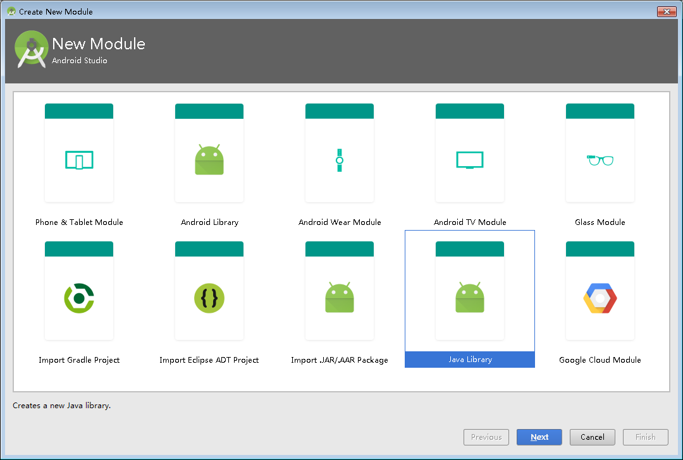Choose the Android Library robot icon
Screen dimensions: 683x460
click(209, 160)
